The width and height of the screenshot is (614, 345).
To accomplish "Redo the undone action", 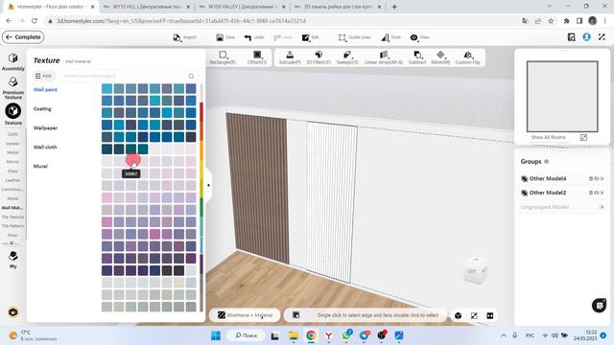I will 283,37.
